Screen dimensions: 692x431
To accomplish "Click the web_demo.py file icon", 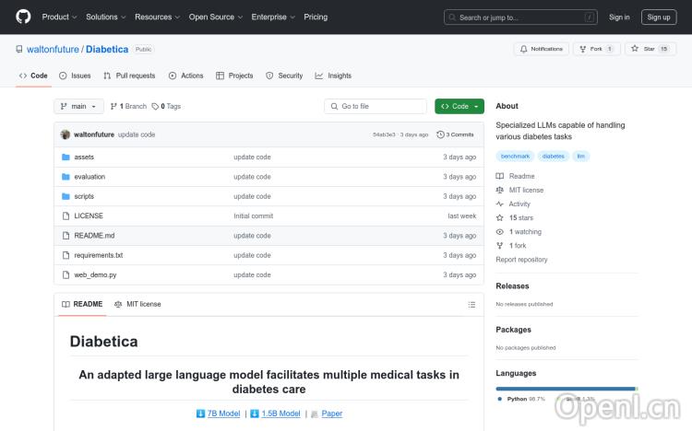I will click(66, 274).
